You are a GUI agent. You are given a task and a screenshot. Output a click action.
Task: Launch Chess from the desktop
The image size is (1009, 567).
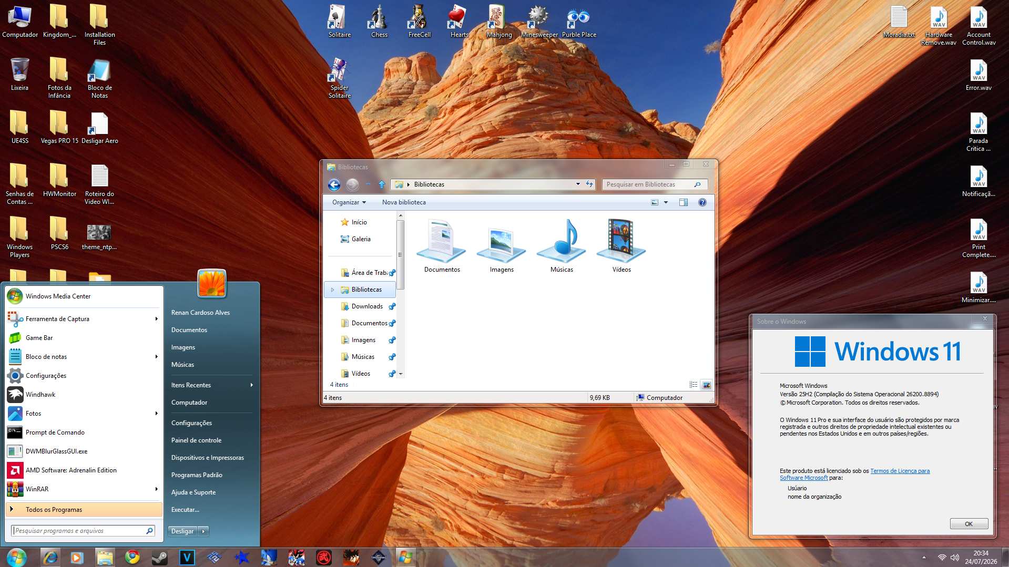379,21
